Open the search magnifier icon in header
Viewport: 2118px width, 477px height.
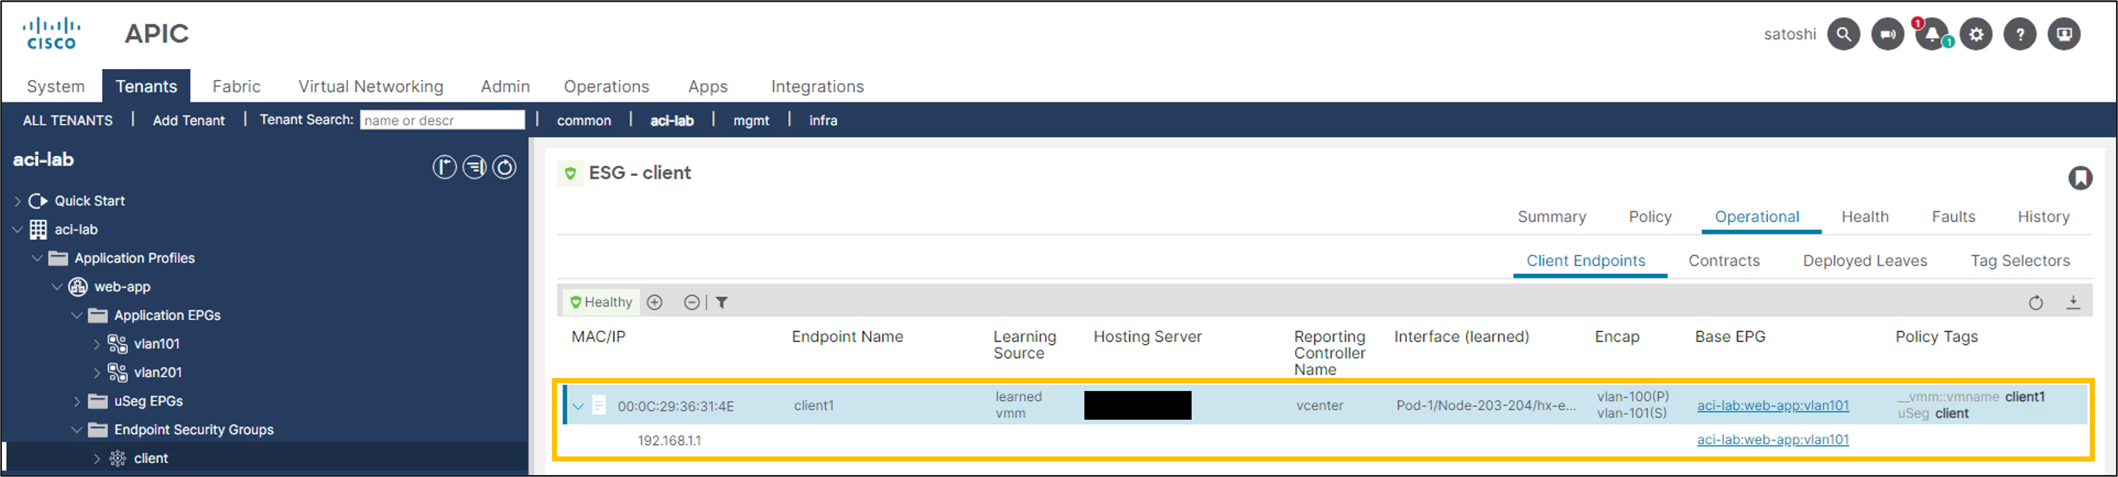1843,35
